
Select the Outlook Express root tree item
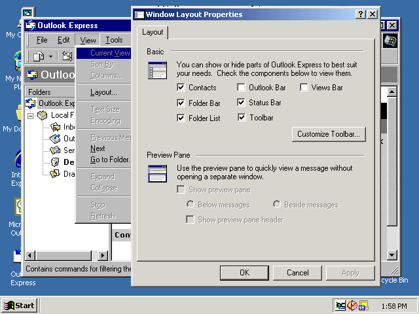pyautogui.click(x=50, y=103)
